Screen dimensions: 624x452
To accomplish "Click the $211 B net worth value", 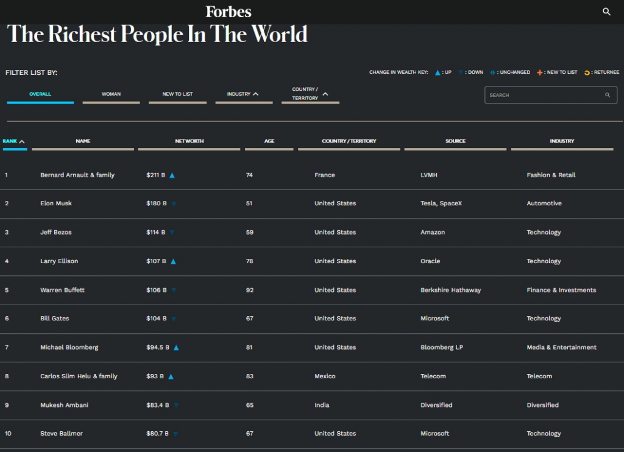I will (155, 175).
